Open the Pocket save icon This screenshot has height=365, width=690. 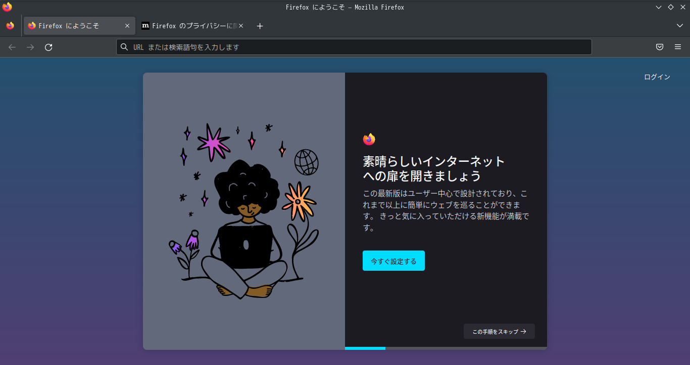point(660,47)
